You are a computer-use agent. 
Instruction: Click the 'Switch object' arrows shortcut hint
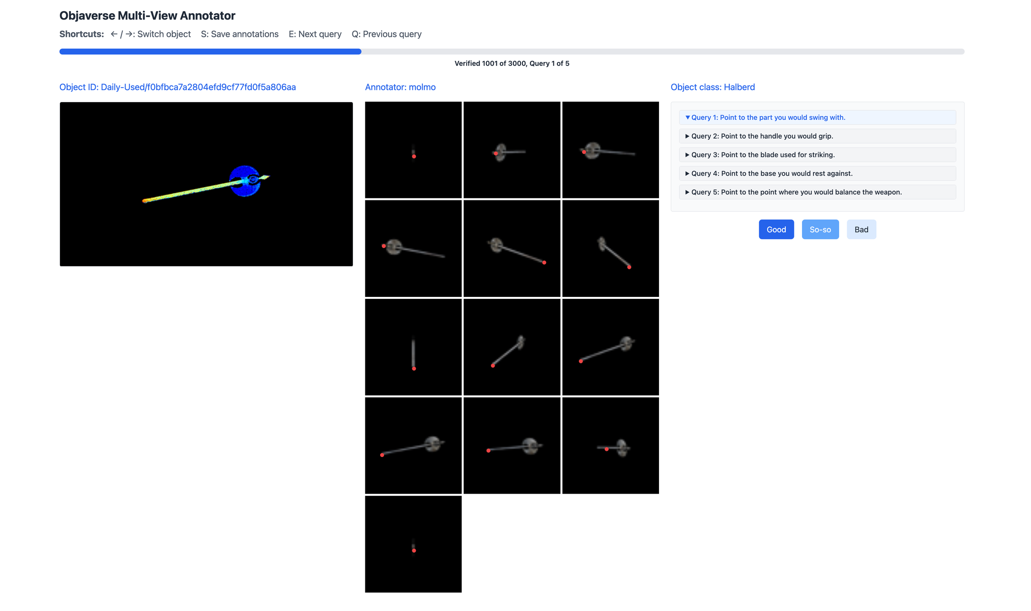coord(151,34)
